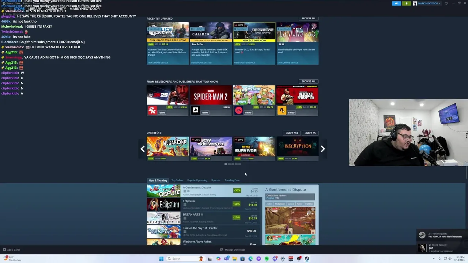Image resolution: width=468 pixels, height=263 pixels.
Task: Open the Windows Start menu
Action: (x=161, y=259)
